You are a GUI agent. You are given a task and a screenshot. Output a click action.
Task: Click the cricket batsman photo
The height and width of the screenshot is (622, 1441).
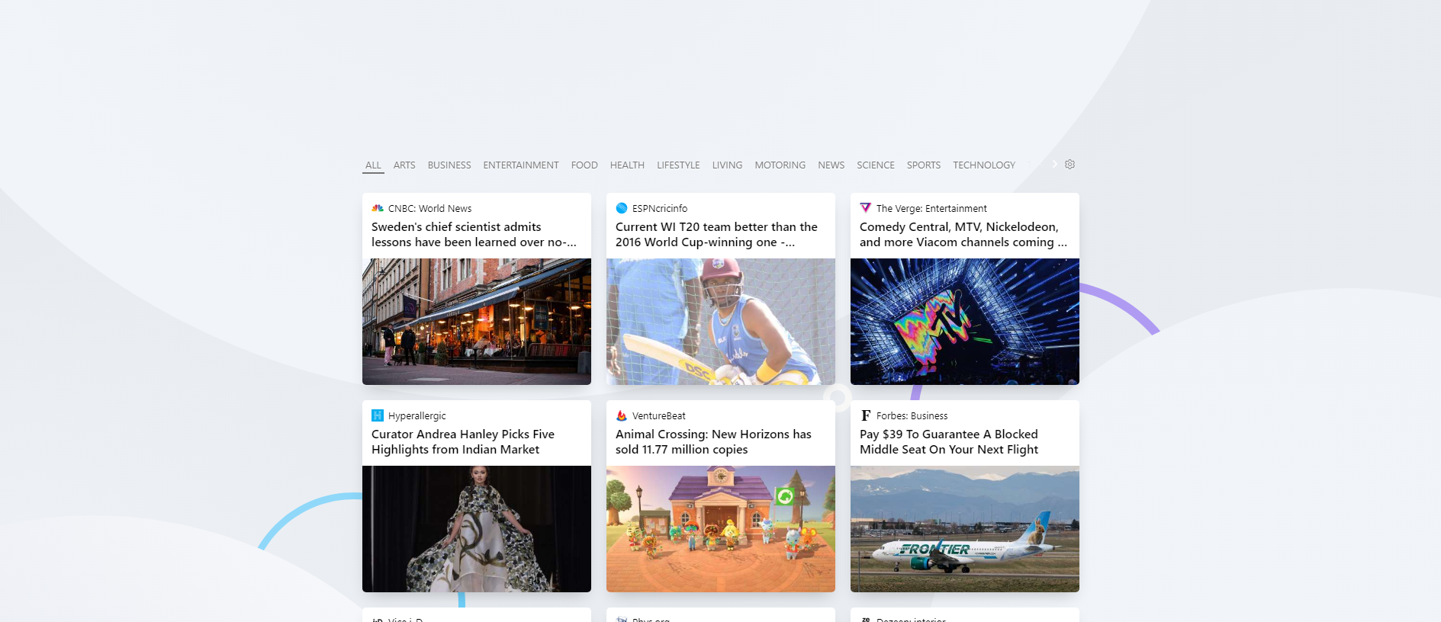pyautogui.click(x=721, y=322)
